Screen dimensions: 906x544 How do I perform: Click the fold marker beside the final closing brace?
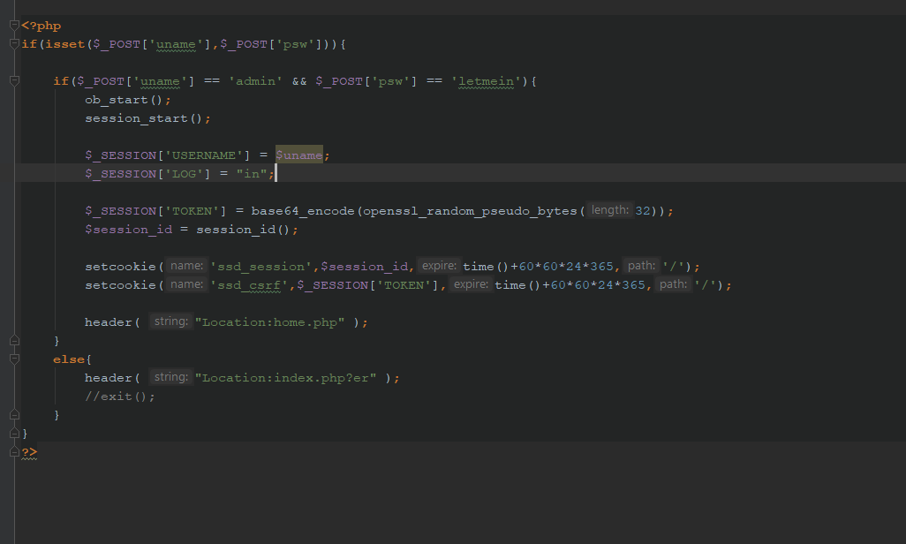tap(13, 433)
